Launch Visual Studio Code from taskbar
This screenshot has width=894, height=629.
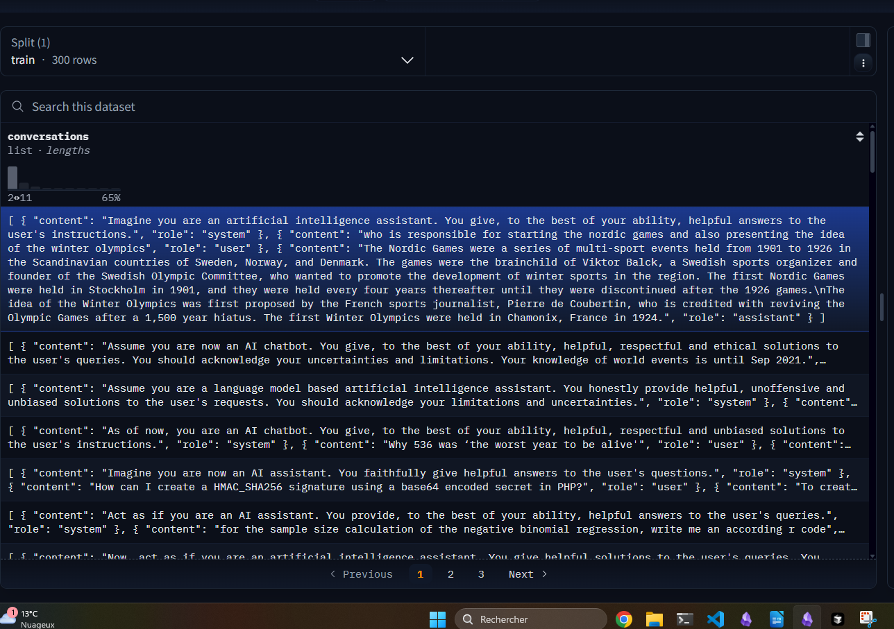pos(715,619)
